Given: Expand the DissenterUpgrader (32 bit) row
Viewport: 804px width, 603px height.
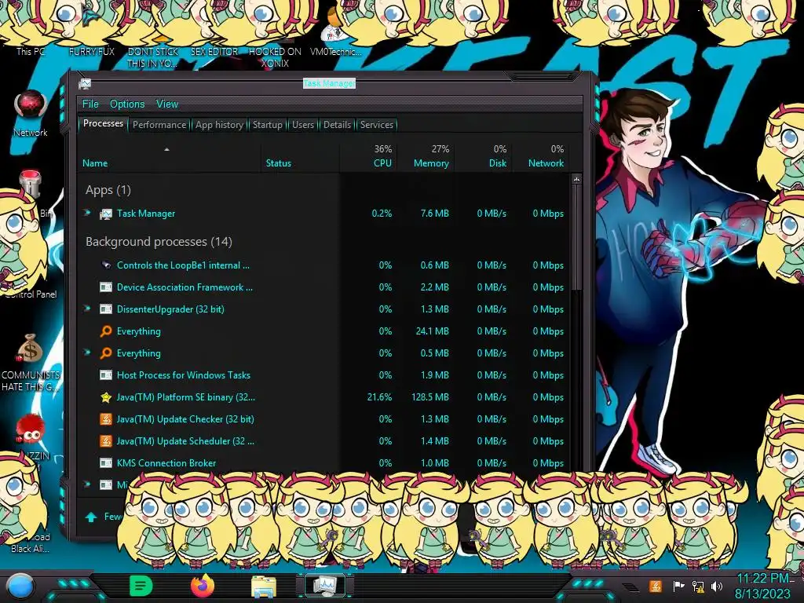Looking at the screenshot, I should tap(87, 309).
